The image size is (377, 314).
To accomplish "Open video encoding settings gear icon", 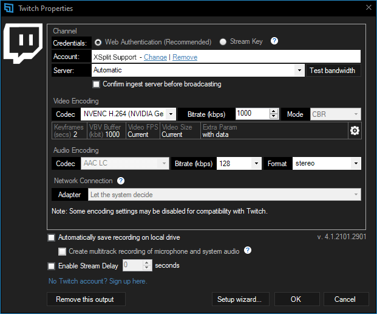I will pyautogui.click(x=355, y=131).
